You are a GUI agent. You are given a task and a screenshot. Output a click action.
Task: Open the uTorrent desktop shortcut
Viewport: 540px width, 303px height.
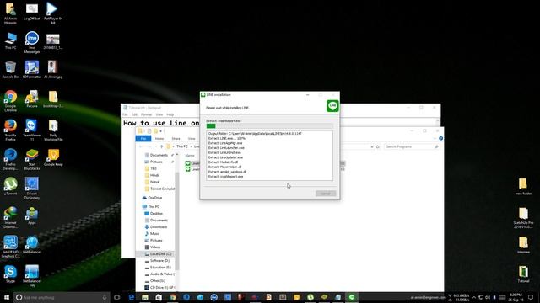(10, 187)
